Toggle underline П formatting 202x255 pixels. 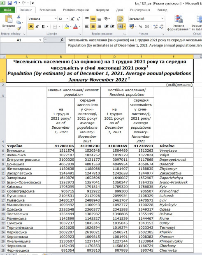tap(43, 26)
